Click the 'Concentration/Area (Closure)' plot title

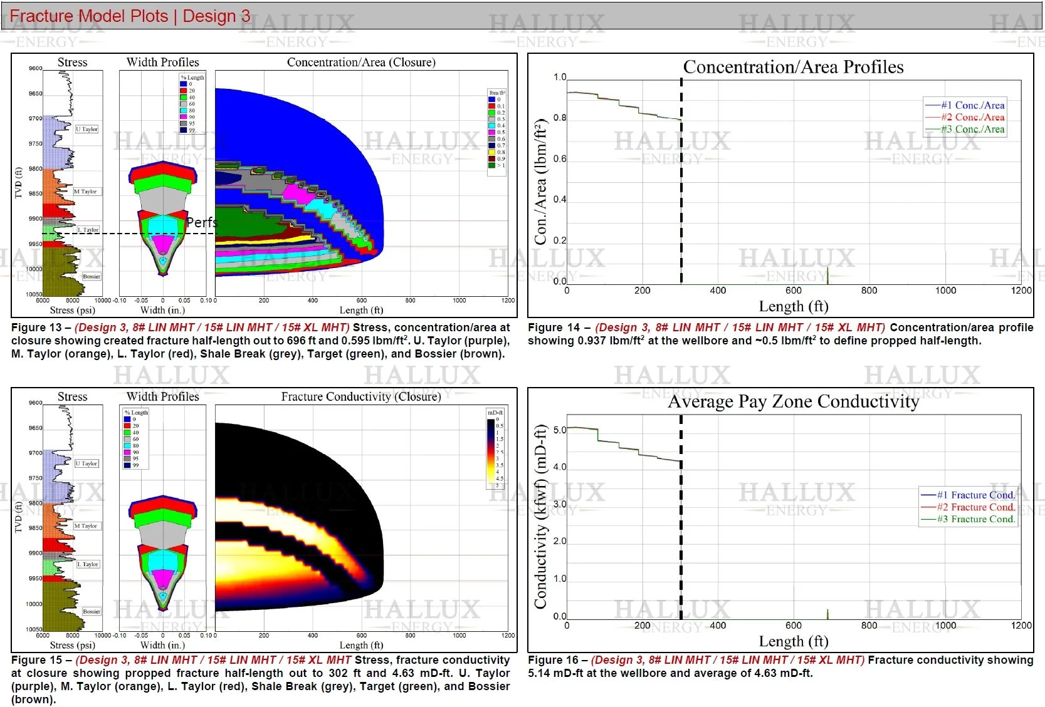(361, 62)
